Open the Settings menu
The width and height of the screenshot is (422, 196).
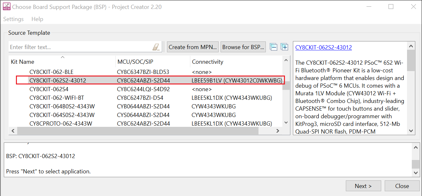coord(13,19)
